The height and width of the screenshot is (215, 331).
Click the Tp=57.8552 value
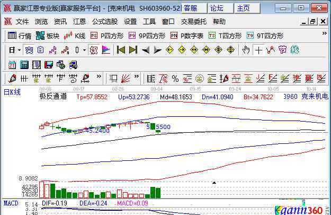[92, 97]
